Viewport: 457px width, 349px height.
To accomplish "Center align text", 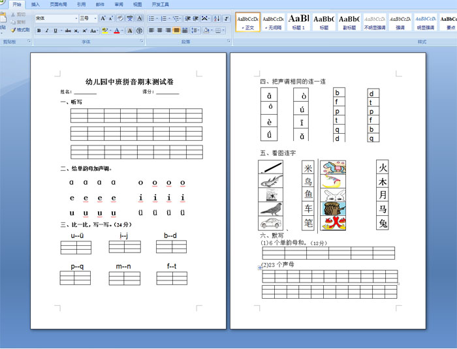I will tap(160, 30).
